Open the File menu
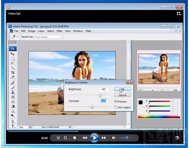Viewport: 189px width, 148px height. tap(16, 31)
